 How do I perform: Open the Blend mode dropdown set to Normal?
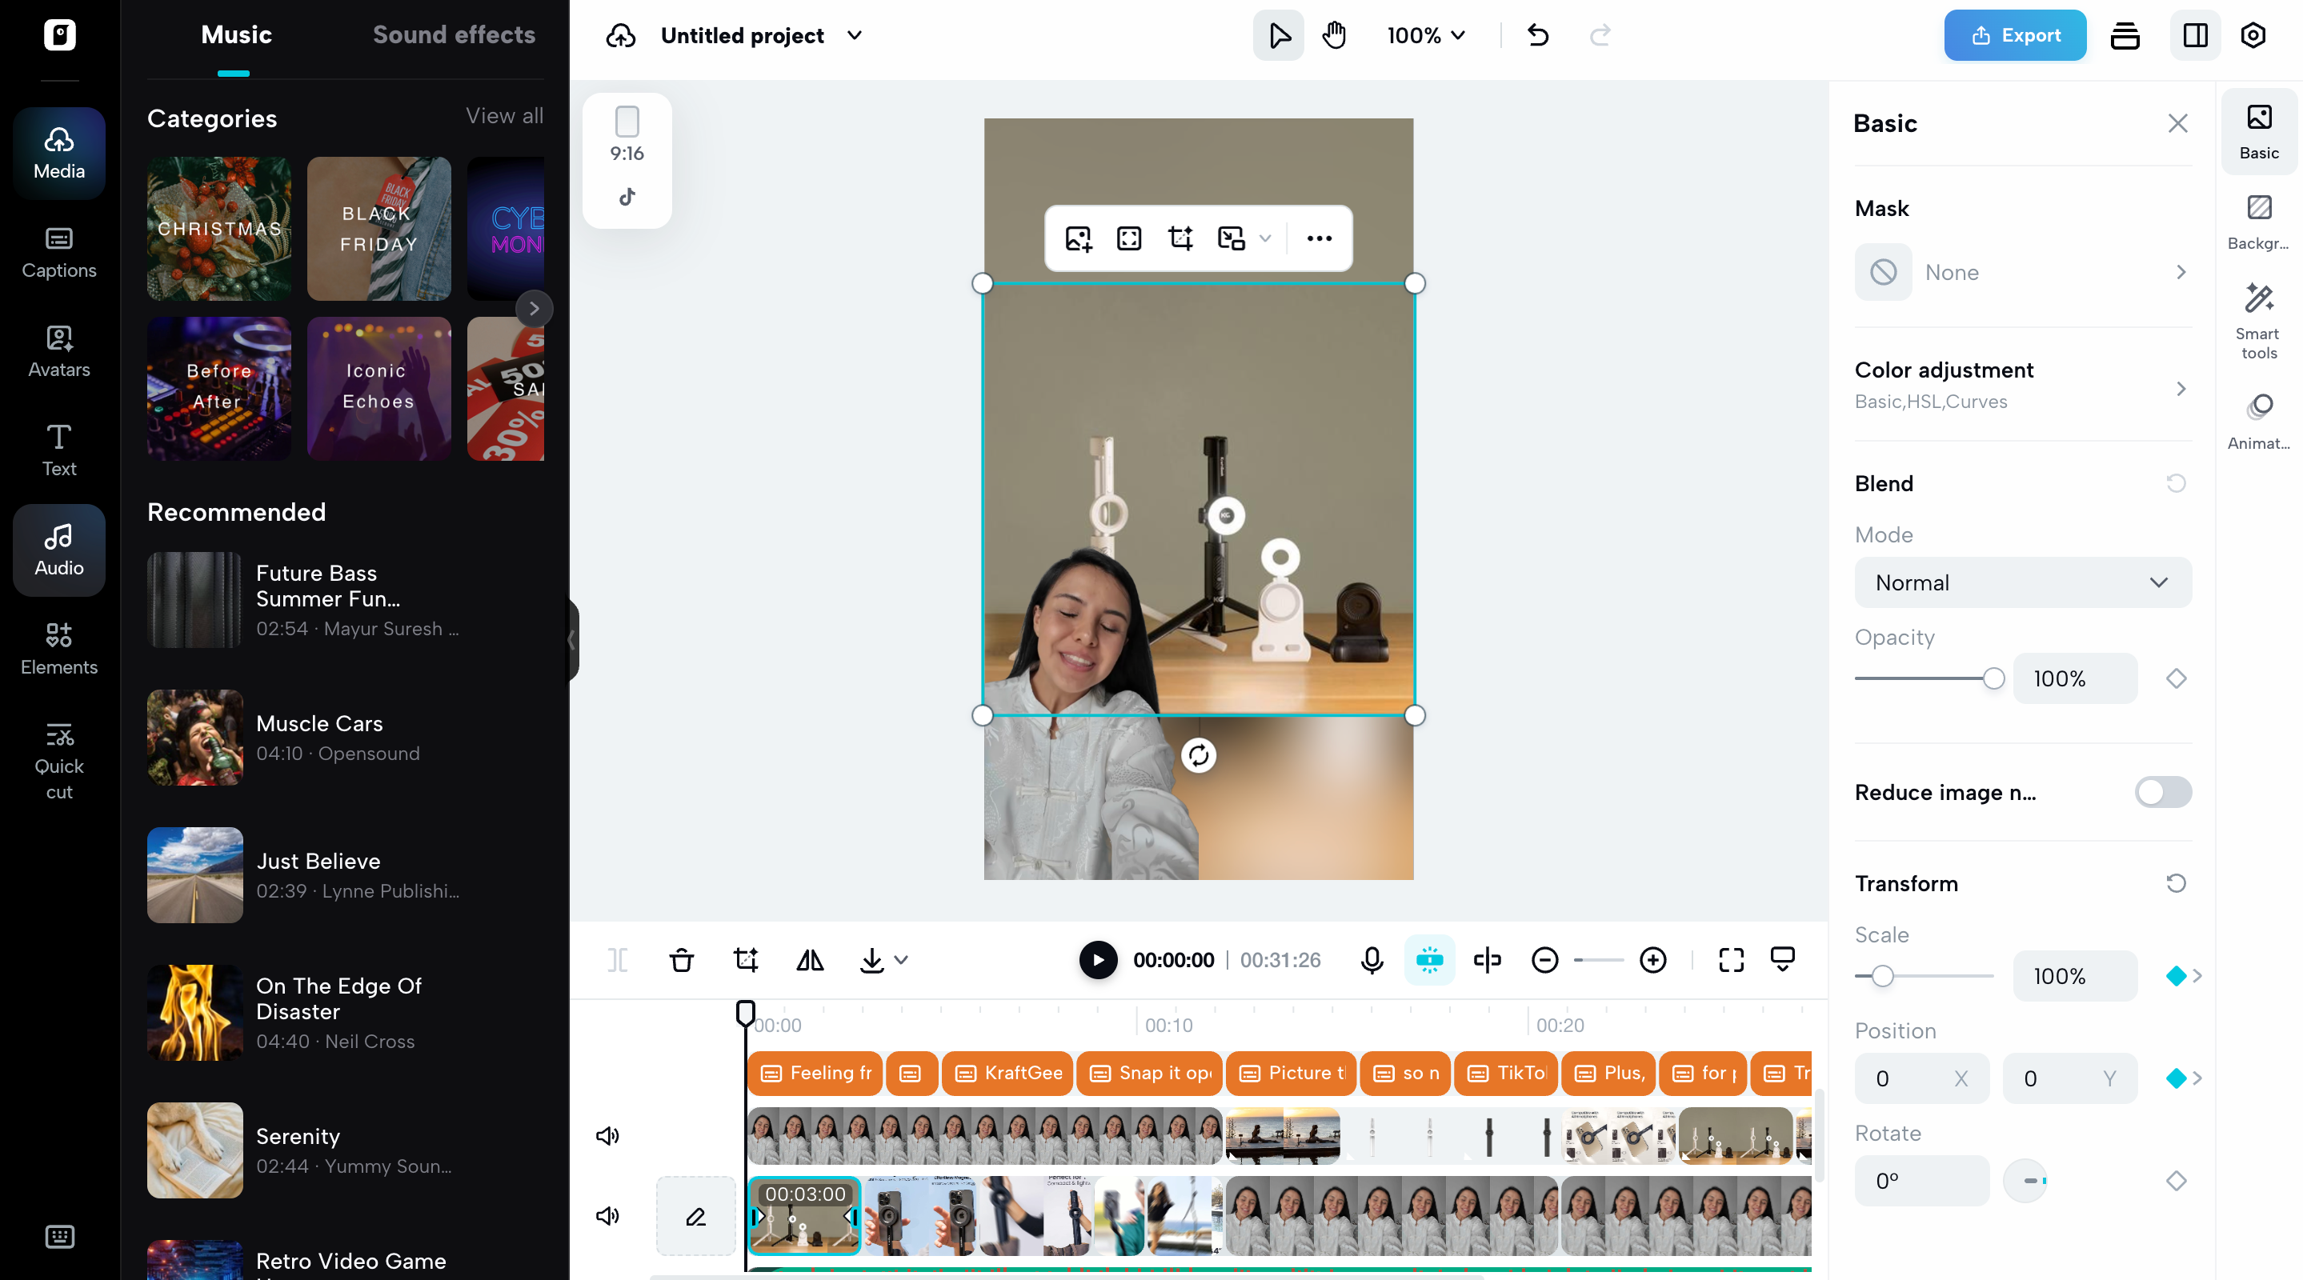pyautogui.click(x=2022, y=582)
